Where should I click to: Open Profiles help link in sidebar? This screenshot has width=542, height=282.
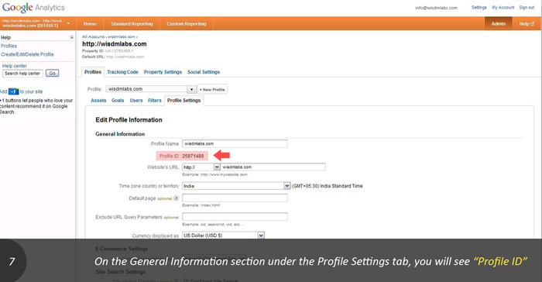pos(9,46)
